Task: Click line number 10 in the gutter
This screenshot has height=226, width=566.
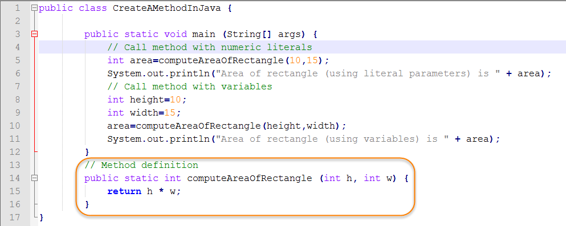Action: coord(15,126)
